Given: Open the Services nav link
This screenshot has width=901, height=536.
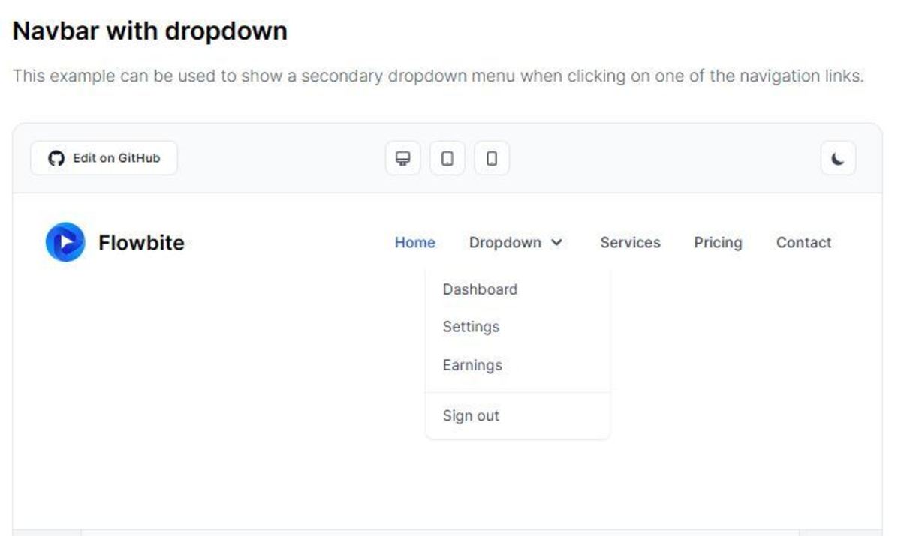Looking at the screenshot, I should pyautogui.click(x=630, y=243).
